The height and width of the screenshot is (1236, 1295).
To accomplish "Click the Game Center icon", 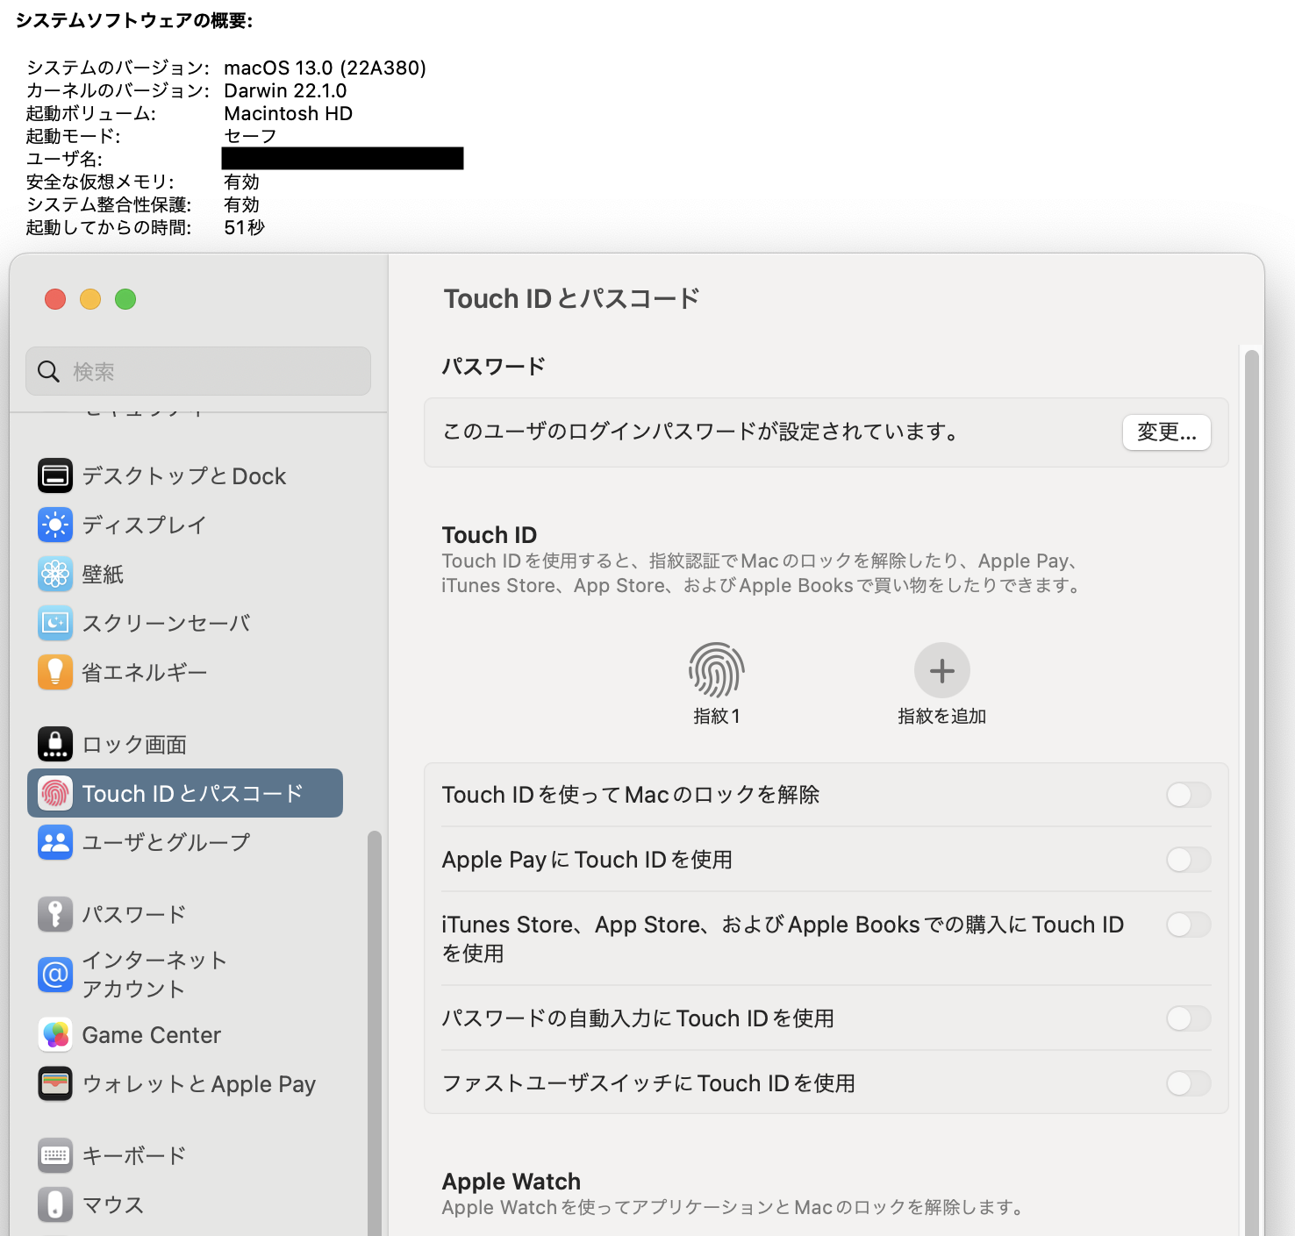I will [55, 1035].
